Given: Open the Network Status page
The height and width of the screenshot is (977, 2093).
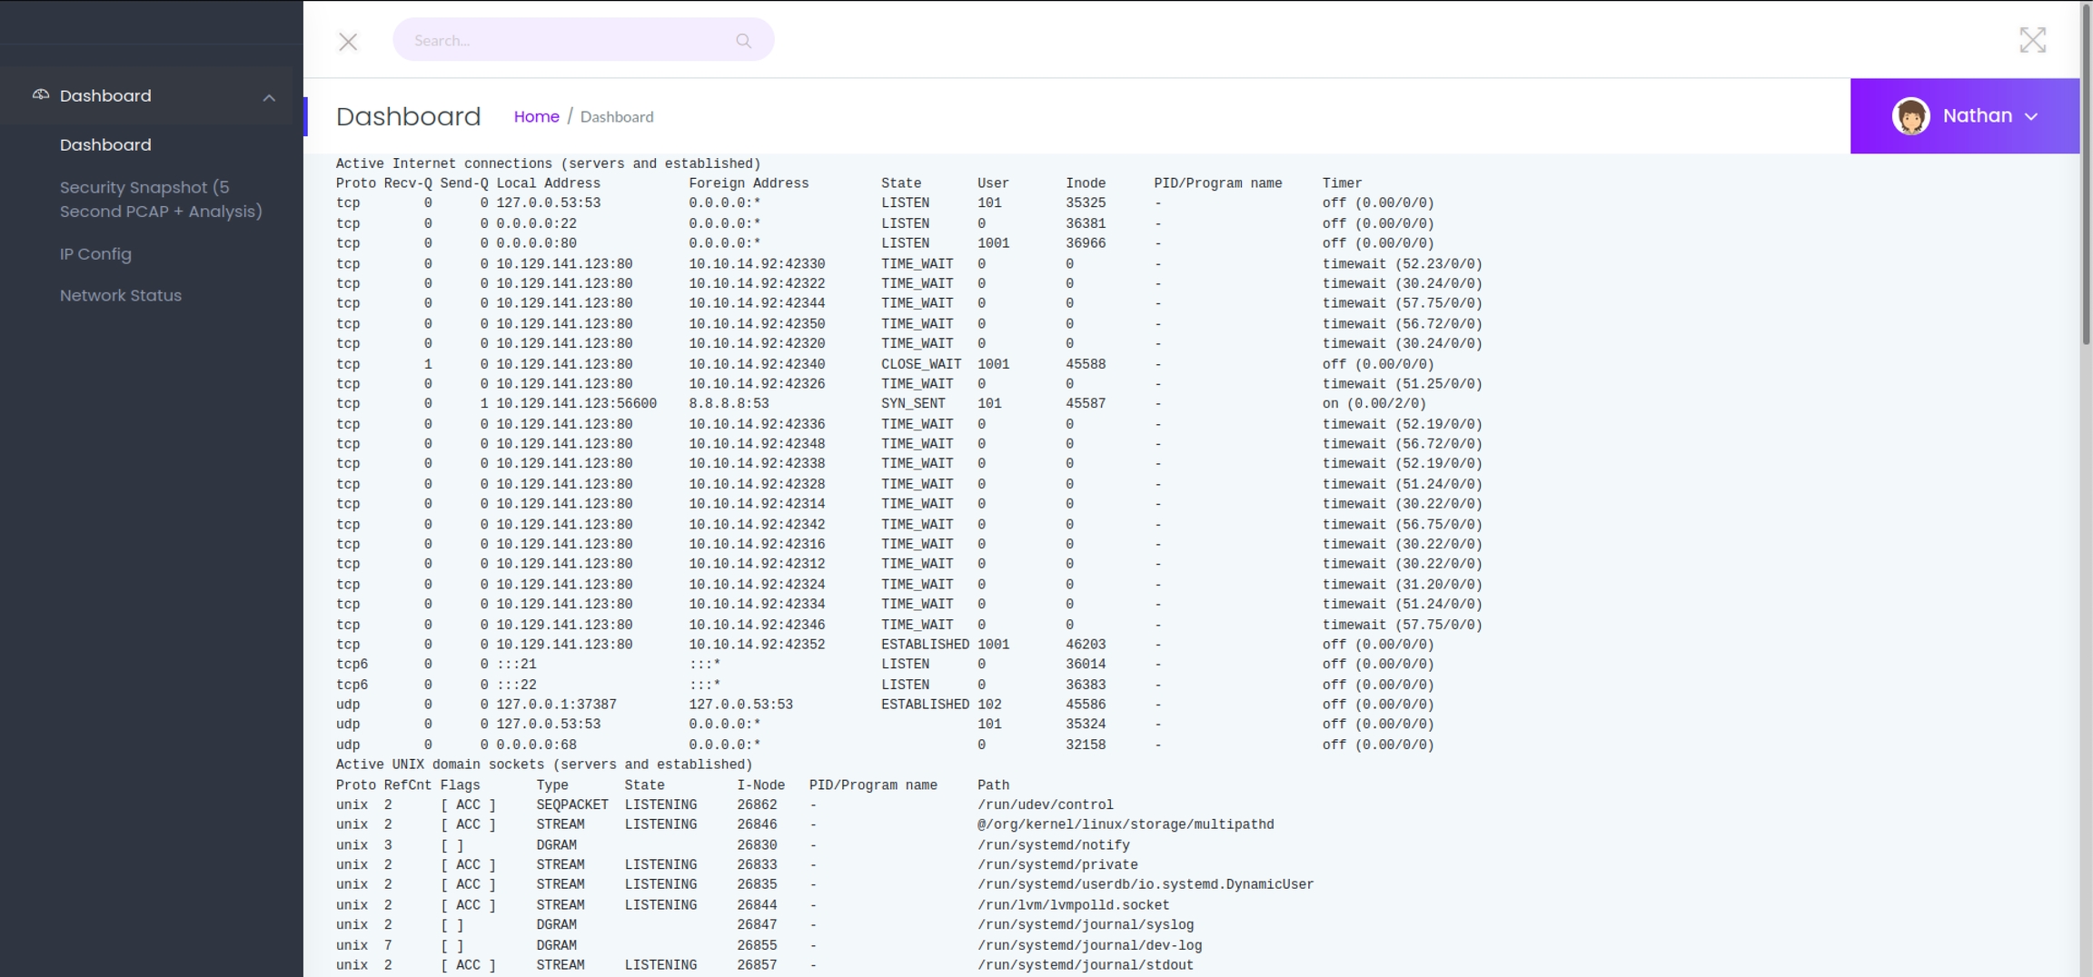Looking at the screenshot, I should click(121, 295).
